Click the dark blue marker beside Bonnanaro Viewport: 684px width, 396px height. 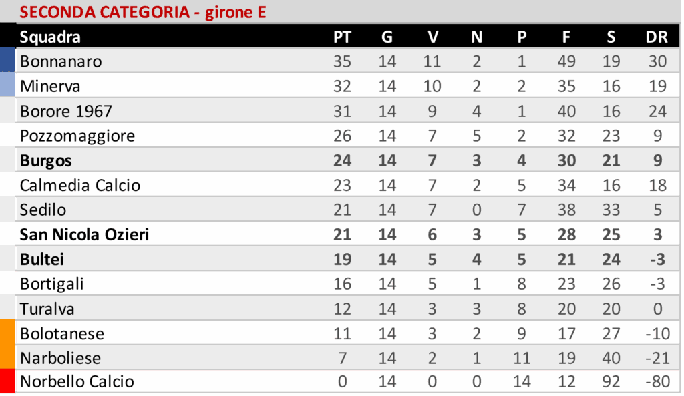coord(7,59)
